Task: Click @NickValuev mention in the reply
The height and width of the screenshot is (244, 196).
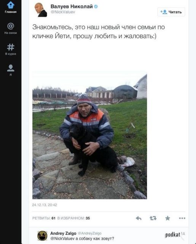Action: click(62, 239)
